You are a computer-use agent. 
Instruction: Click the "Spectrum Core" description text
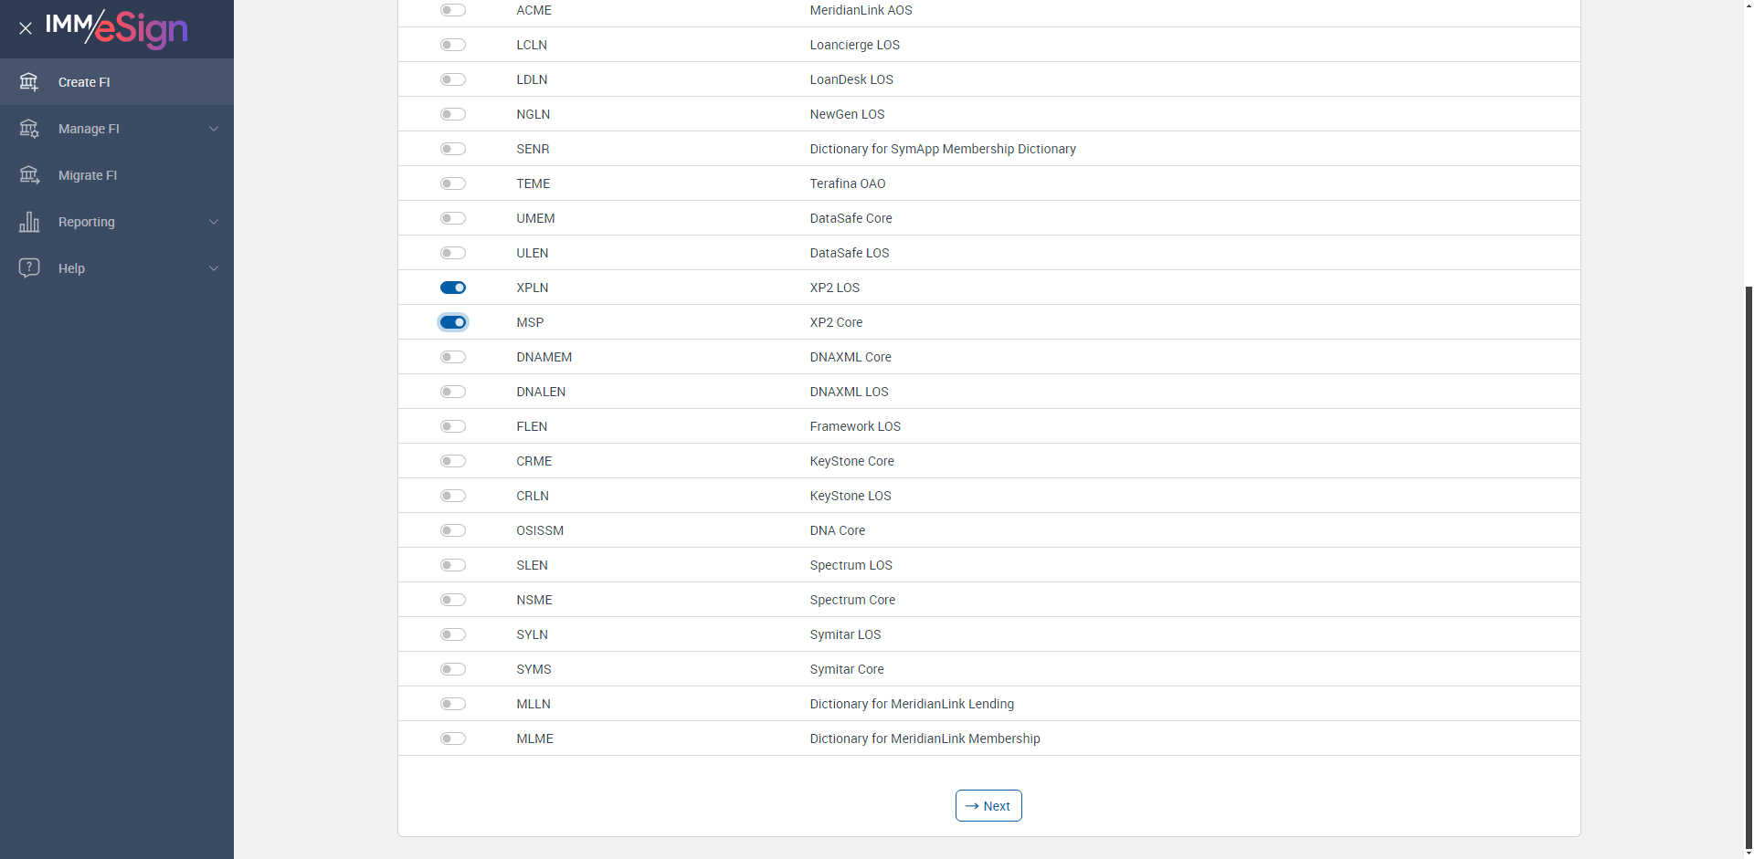852,600
